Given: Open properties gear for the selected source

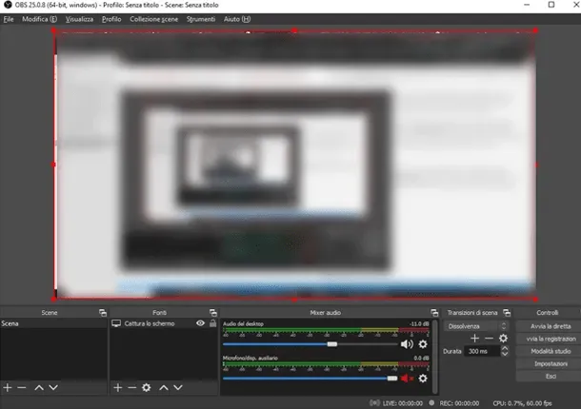Looking at the screenshot, I should click(x=147, y=388).
